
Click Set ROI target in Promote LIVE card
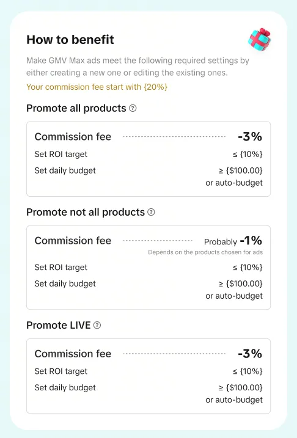point(61,371)
